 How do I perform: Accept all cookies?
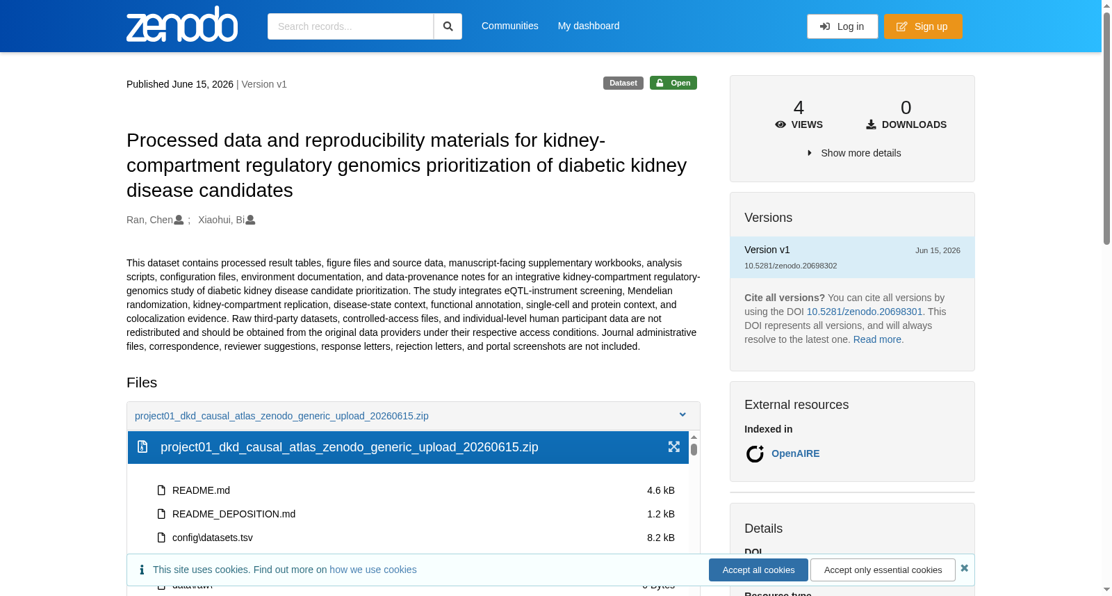(x=758, y=570)
